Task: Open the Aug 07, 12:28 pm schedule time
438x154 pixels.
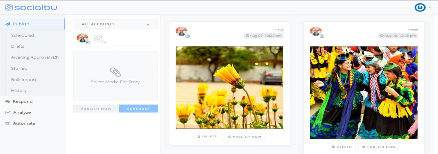Action: [263, 36]
